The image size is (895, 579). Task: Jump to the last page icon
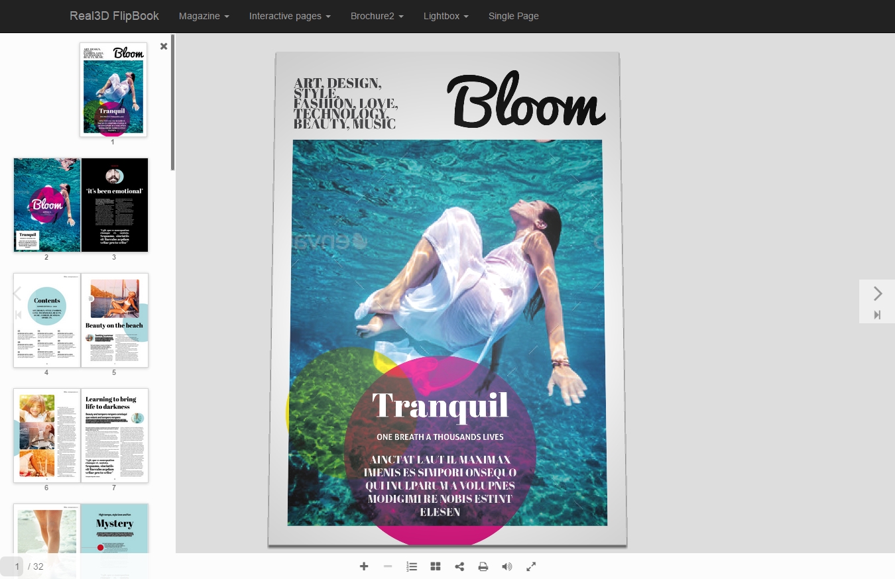[877, 315]
